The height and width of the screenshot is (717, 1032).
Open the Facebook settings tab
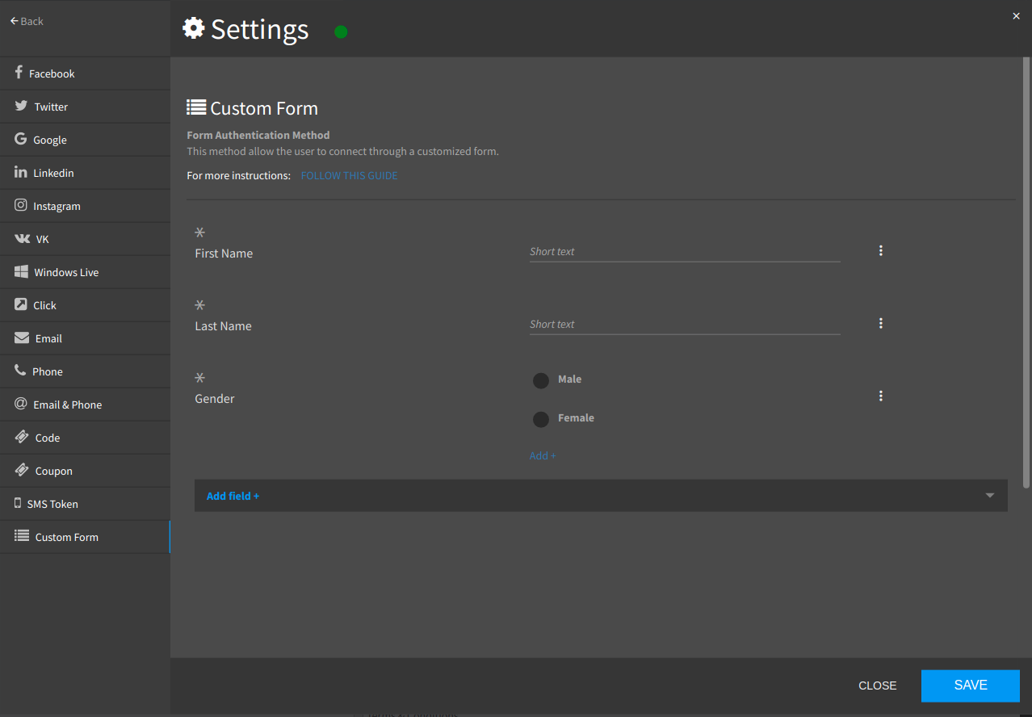[85, 73]
